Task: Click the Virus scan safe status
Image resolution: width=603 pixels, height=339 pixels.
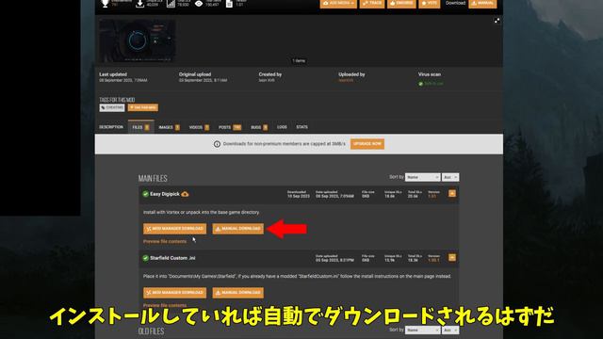Action: pyautogui.click(x=431, y=84)
